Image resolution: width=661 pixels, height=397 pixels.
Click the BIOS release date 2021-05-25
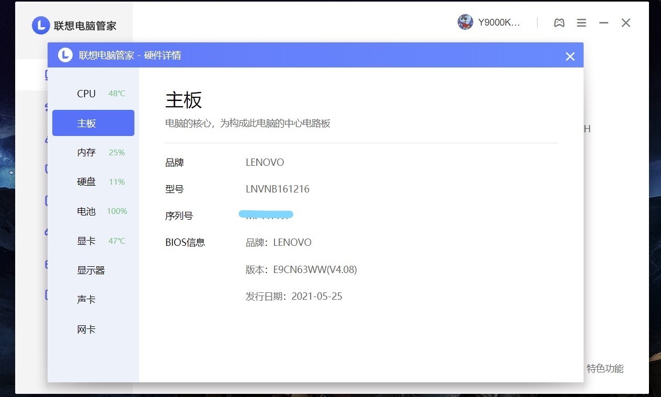click(317, 296)
